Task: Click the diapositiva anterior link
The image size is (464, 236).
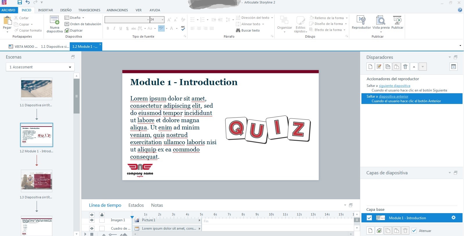Action: click(x=393, y=96)
